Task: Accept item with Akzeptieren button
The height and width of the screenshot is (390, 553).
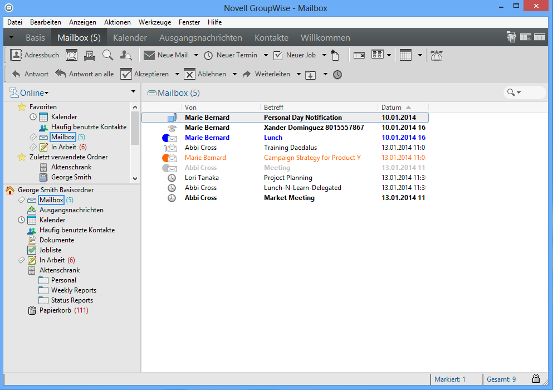Action: click(145, 74)
